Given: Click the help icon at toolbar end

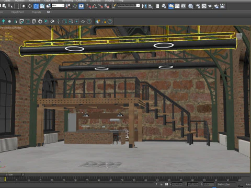Looking at the screenshot, I should [110, 21].
